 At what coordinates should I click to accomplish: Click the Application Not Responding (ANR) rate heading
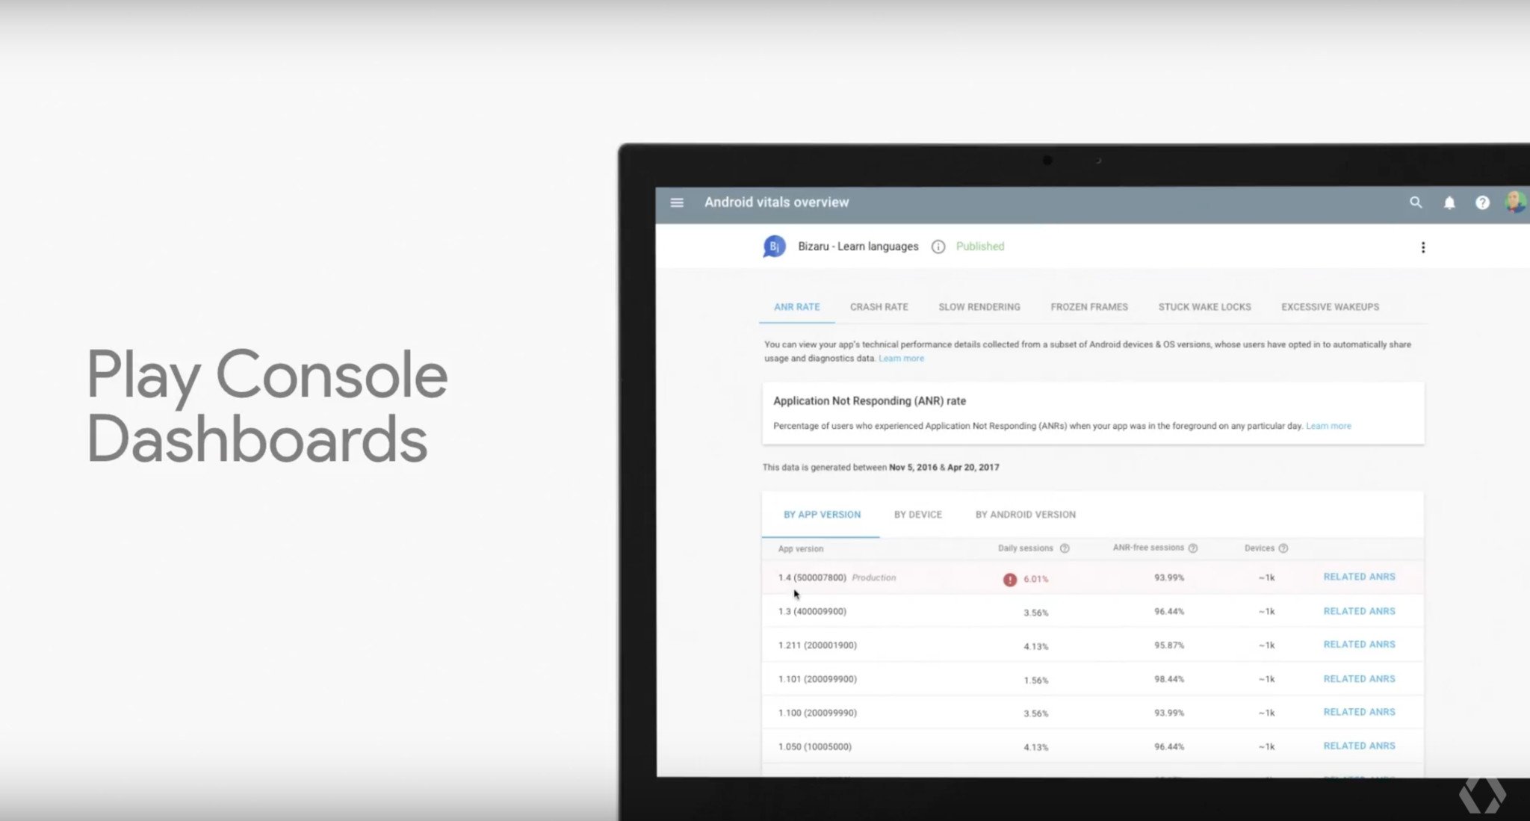(870, 401)
